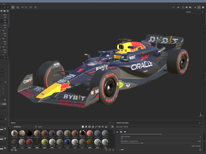Select the highlighted layer row in the layer list
The width and height of the screenshot is (206, 154).
pyautogui.click(x=4, y=21)
